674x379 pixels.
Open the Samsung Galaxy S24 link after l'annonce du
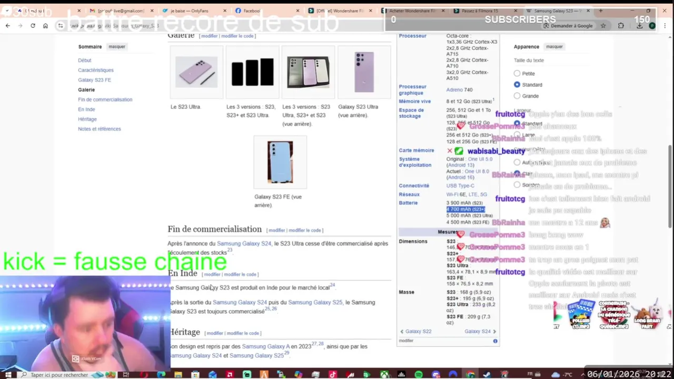coord(244,244)
